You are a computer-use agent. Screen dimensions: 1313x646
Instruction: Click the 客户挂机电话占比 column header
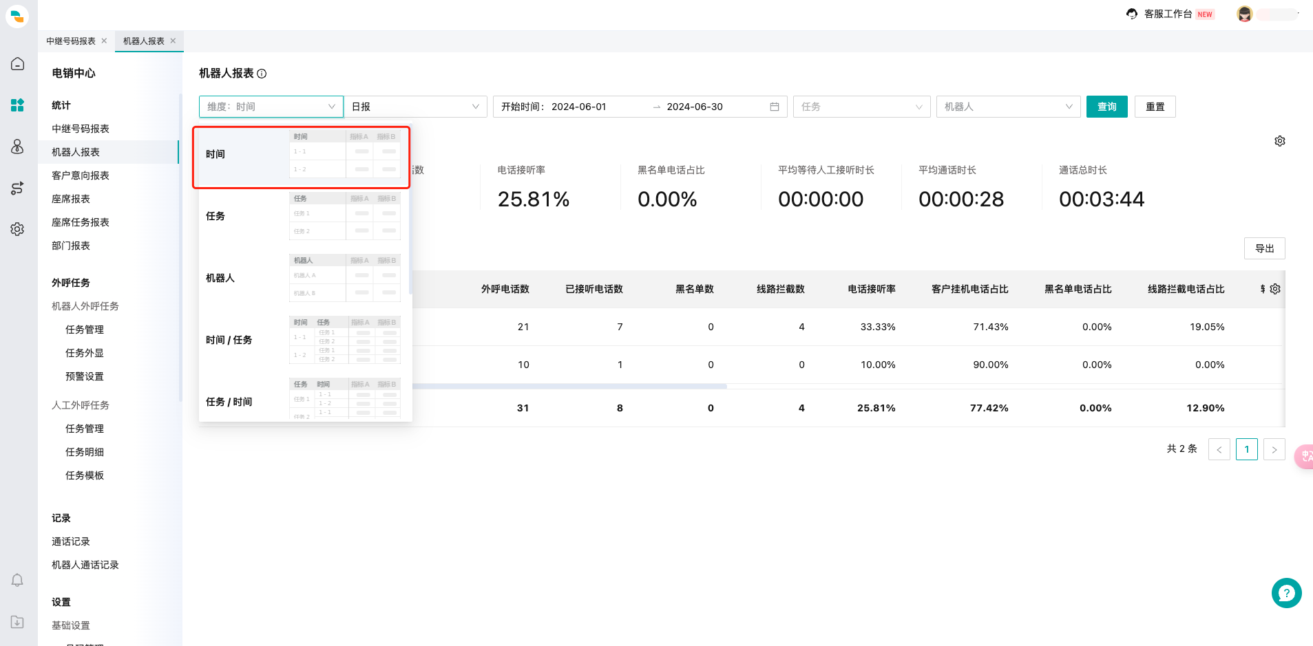(x=969, y=289)
